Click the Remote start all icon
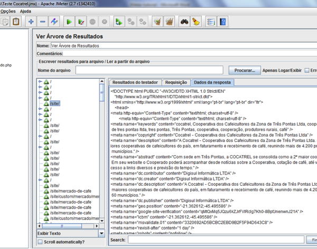317x249 pixels. click(119, 22)
